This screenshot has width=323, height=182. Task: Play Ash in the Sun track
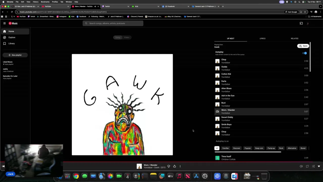(261, 97)
